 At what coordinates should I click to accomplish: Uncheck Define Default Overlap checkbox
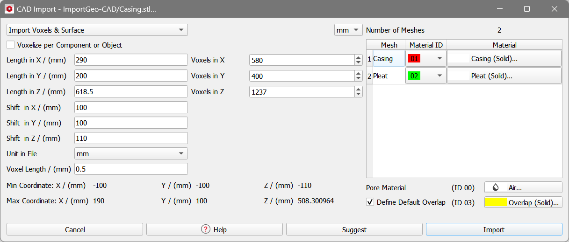click(370, 202)
